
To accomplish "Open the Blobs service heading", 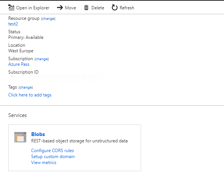I will [x=38, y=134].
